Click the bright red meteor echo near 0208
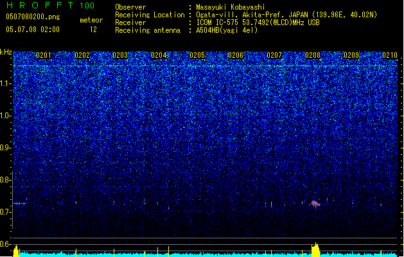 pyautogui.click(x=315, y=204)
